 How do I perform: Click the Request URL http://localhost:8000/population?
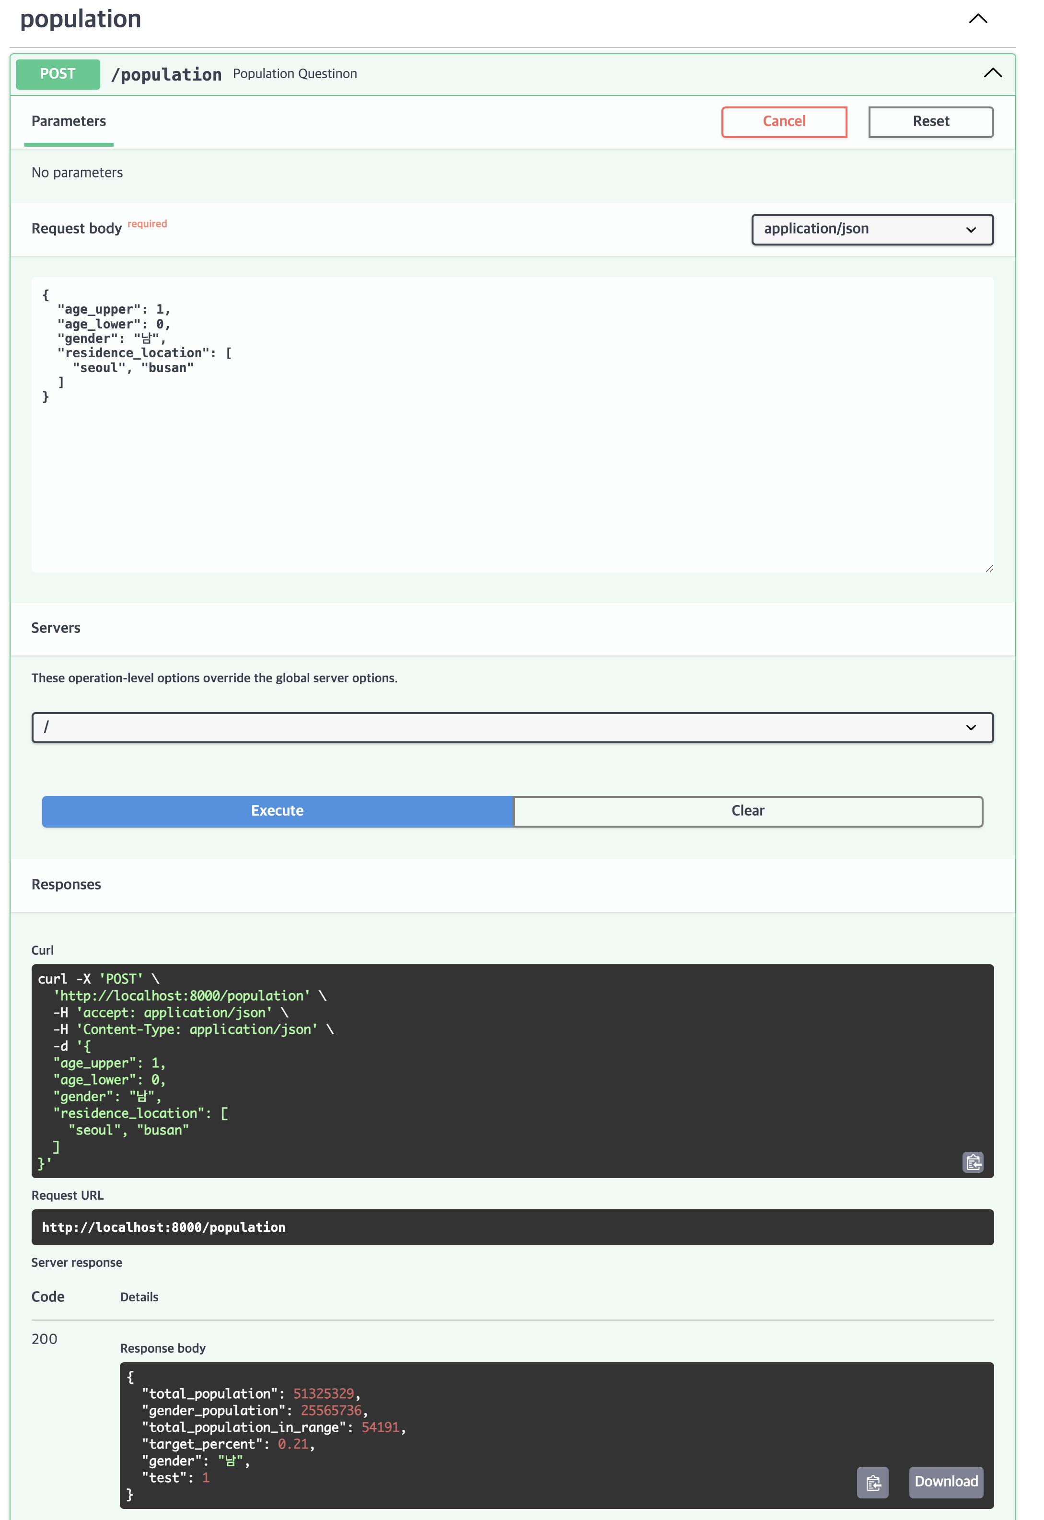pos(163,1227)
